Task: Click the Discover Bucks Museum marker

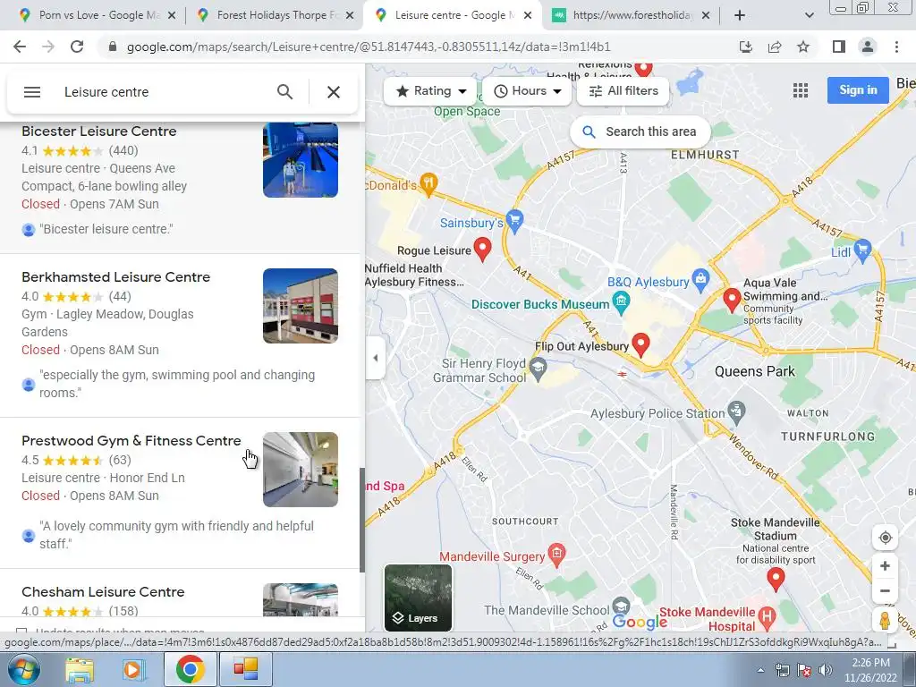Action: [x=621, y=302]
